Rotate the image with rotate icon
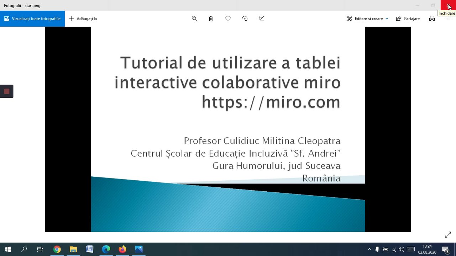456x256 pixels. pyautogui.click(x=245, y=18)
